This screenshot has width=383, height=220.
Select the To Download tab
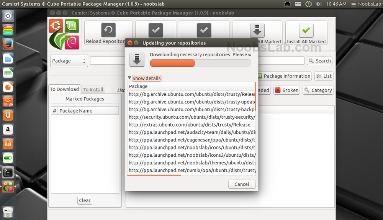click(x=64, y=89)
